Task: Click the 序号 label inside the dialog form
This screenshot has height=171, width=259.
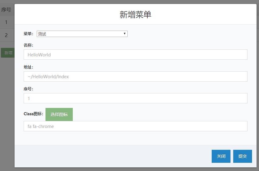Action: [x=28, y=89]
